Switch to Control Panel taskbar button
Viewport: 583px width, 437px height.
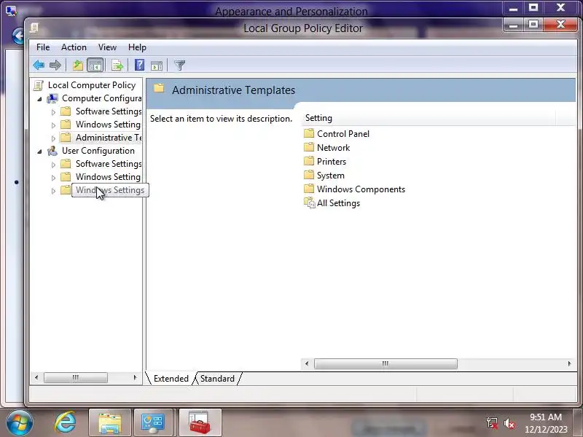coord(153,423)
